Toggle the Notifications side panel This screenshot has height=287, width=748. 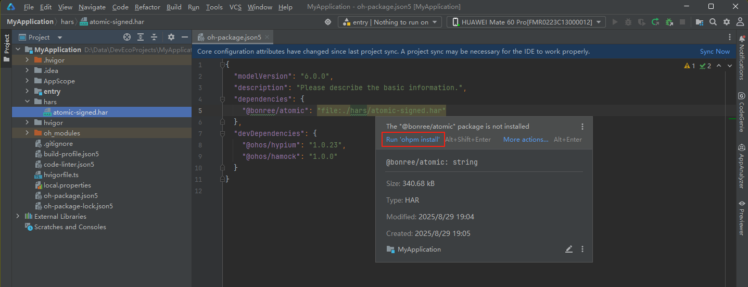tap(742, 57)
